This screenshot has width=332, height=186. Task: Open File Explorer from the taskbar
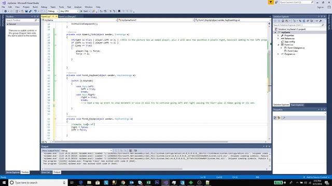pyautogui.click(x=89, y=182)
